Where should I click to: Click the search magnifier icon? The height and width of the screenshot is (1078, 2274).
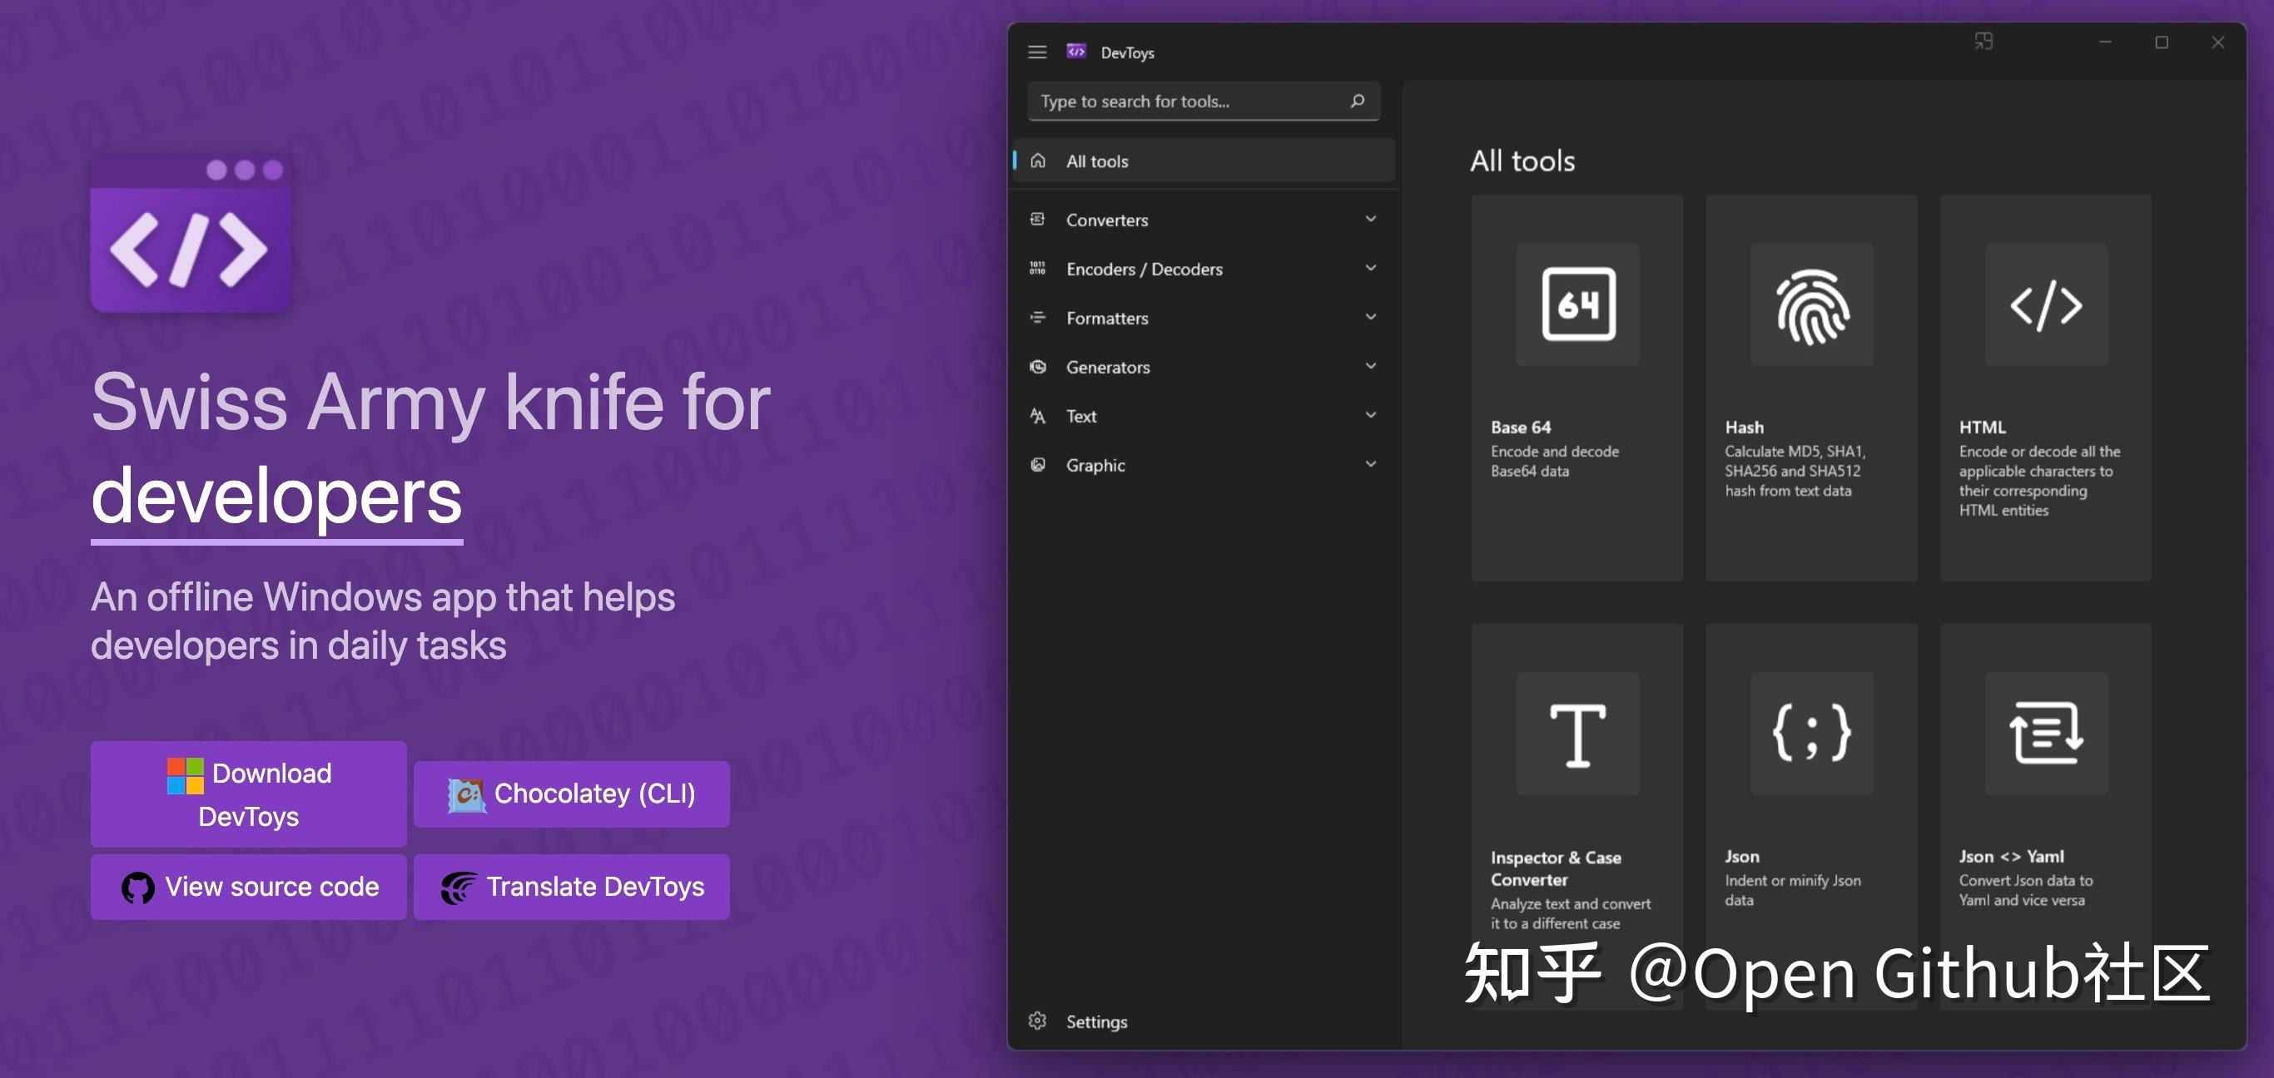coord(1357,101)
